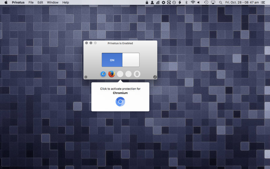Open Privatus settings gear
Image resolution: width=270 pixels, height=169 pixels.
pos(86,77)
